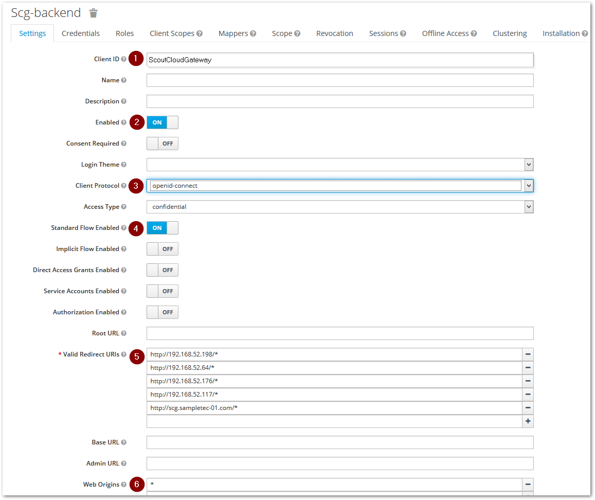
Task: Open the Roles tab
Action: point(124,33)
